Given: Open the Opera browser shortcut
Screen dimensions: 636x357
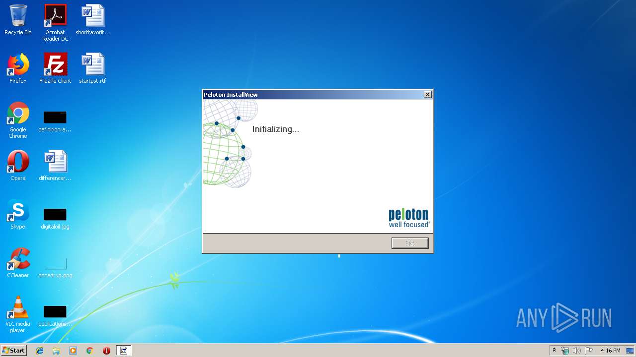Looking at the screenshot, I should [18, 166].
